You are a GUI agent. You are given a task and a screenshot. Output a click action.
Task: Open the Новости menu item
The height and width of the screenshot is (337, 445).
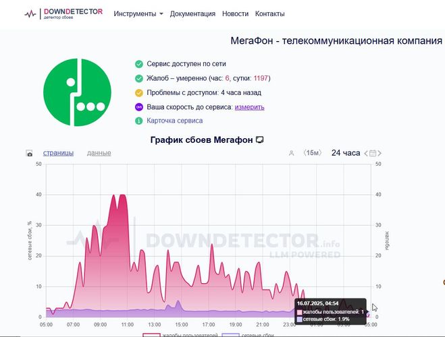pos(234,13)
